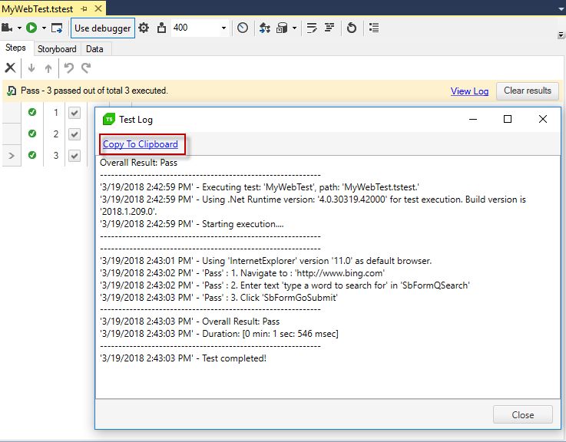Click the database storage icon

click(x=282, y=28)
